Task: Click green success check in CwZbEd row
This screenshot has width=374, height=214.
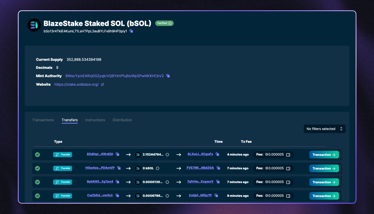Action: click(38, 196)
